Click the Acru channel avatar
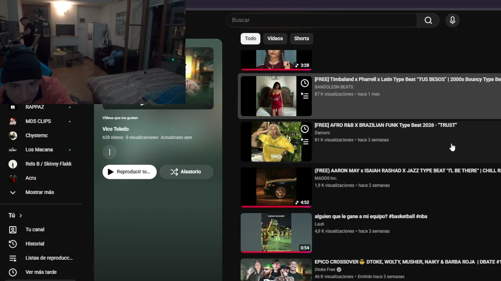Screen dimensions: 501x281 coord(13,178)
